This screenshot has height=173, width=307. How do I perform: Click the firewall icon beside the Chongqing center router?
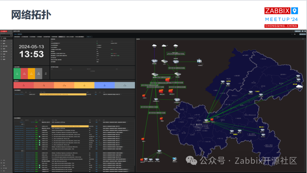click(x=212, y=120)
